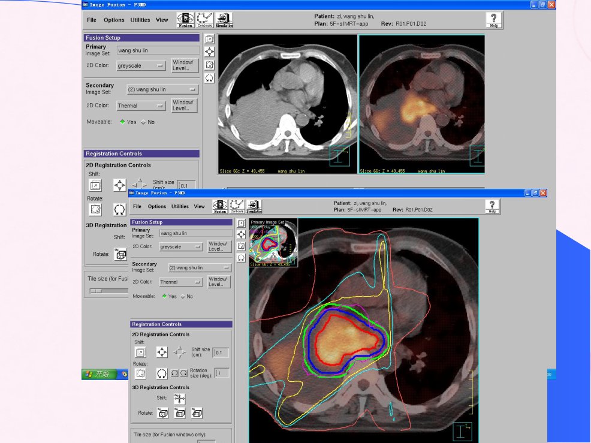
Task: Open File menu in the front window
Action: 137,206
